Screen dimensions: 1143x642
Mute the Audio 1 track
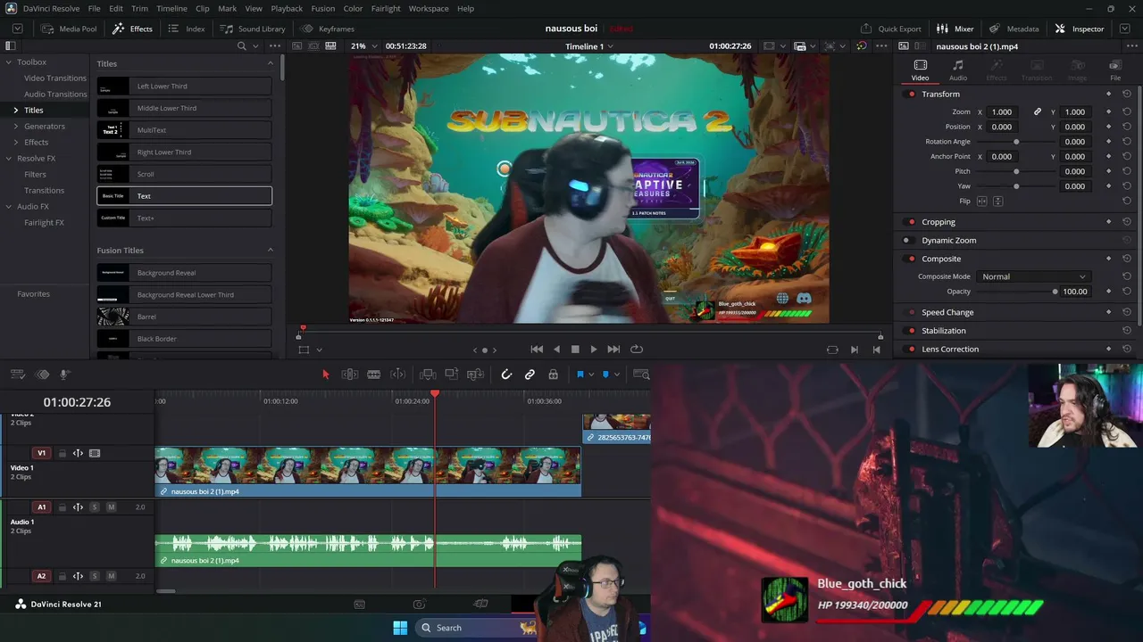point(111,507)
